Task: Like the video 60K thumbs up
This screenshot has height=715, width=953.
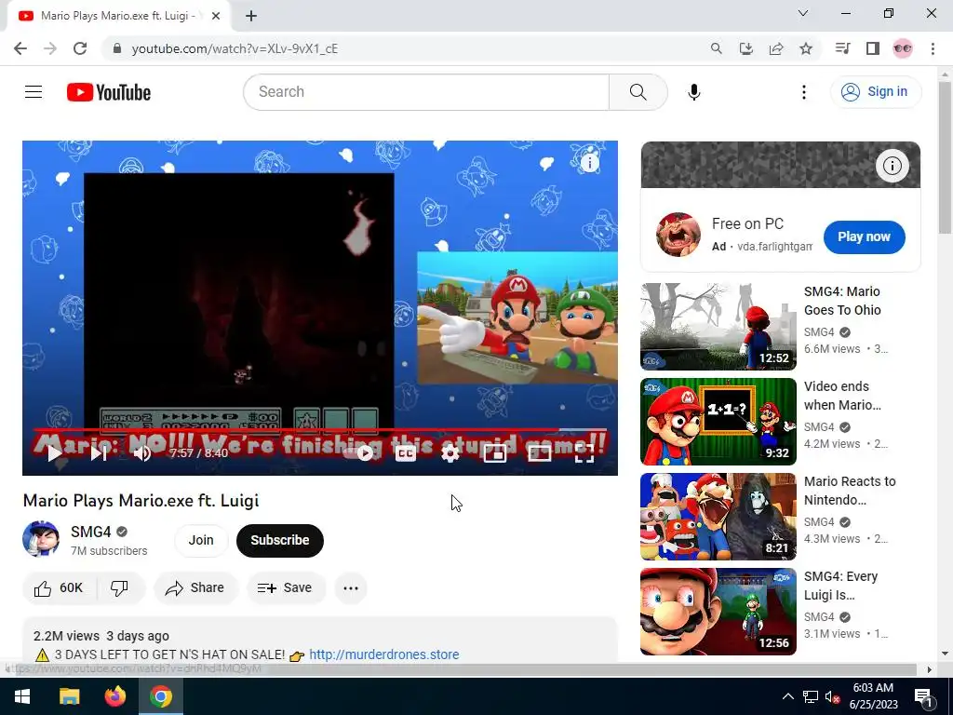Action: tap(60, 588)
